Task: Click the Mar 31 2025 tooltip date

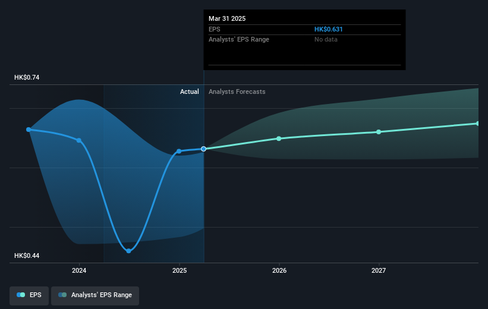Action: 227,18
